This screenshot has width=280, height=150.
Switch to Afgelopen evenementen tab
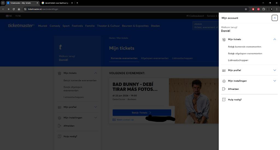[155, 58]
